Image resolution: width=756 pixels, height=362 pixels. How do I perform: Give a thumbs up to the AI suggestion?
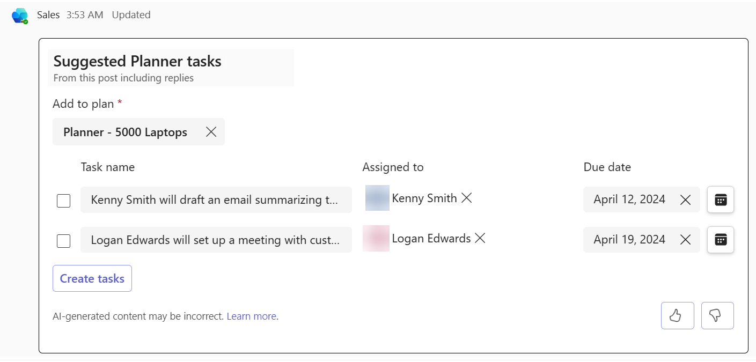point(677,315)
